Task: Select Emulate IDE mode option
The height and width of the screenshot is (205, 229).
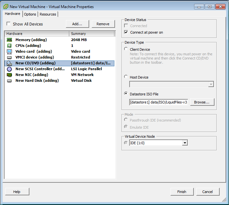Action: [x=126, y=127]
